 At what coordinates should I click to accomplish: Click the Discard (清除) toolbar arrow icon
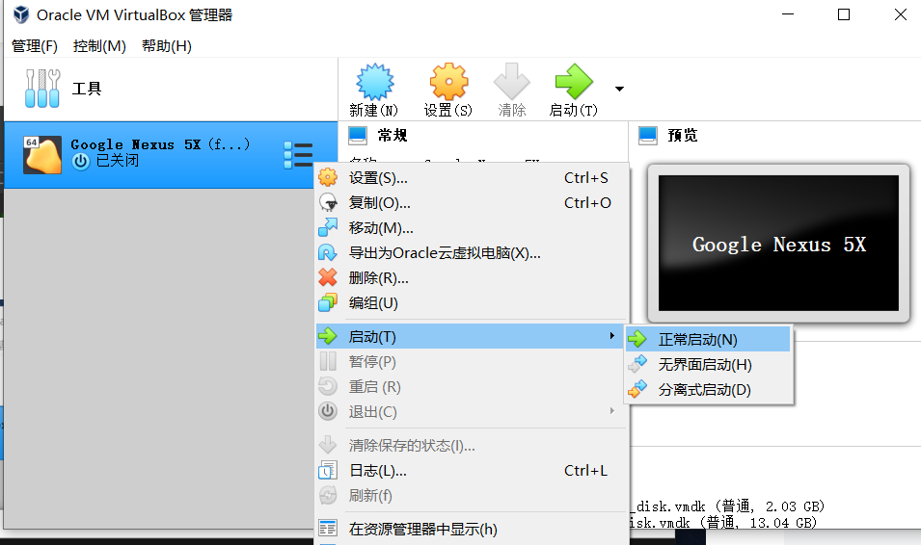tap(511, 82)
